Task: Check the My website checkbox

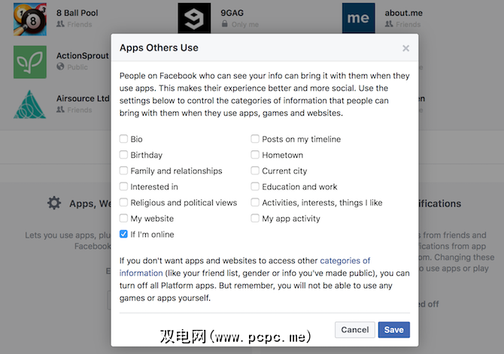Action: (123, 219)
